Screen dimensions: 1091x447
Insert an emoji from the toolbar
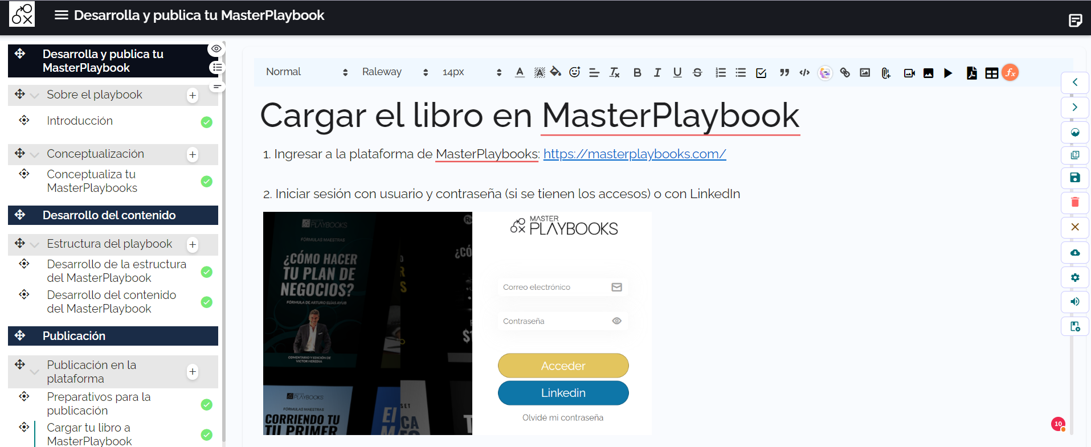(575, 72)
